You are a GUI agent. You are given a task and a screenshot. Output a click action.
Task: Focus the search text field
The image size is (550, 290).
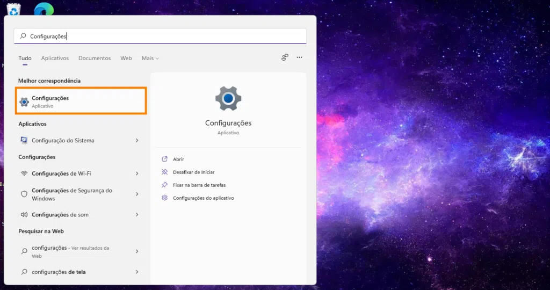160,36
